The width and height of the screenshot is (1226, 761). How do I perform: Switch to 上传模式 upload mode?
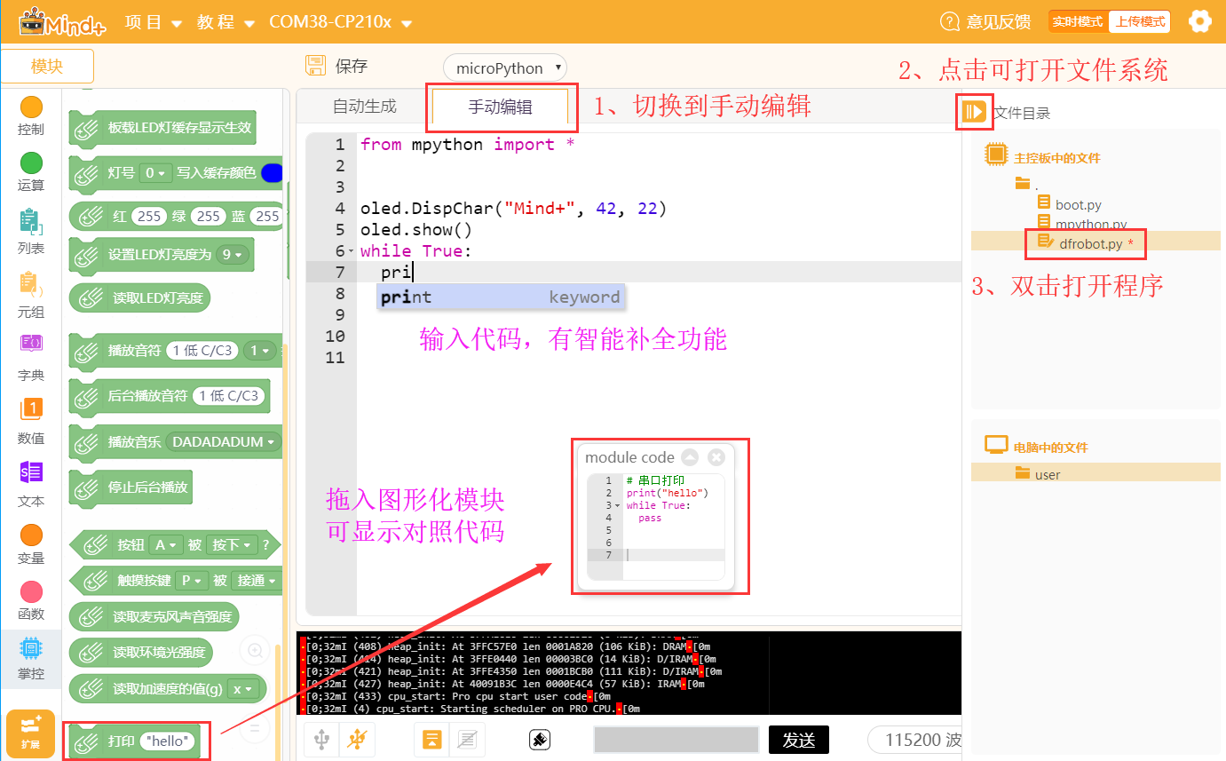click(x=1140, y=21)
